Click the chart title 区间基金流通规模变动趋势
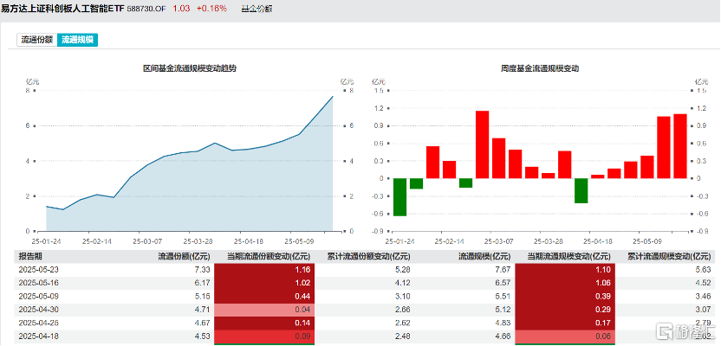Screen dimensions: 721x346 (190, 68)
